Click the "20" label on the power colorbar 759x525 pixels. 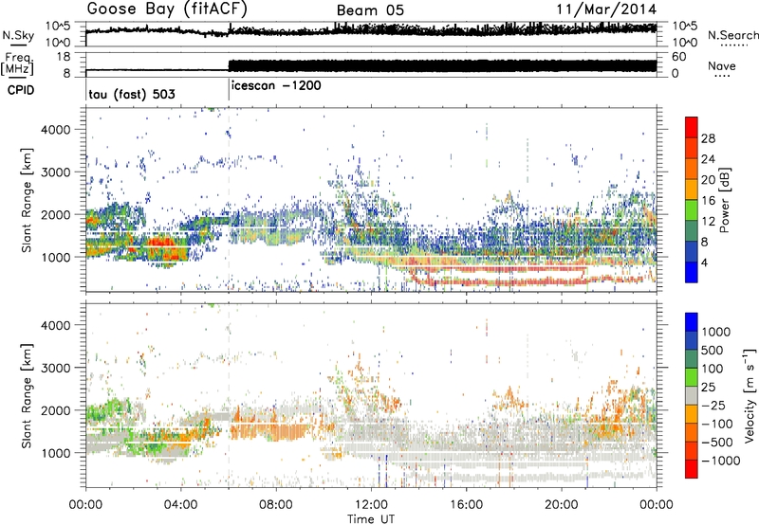click(x=708, y=180)
